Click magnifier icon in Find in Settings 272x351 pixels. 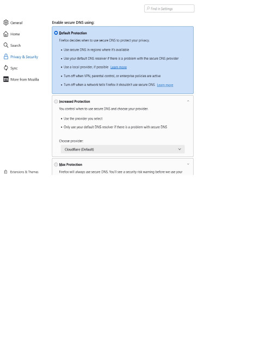(x=148, y=9)
